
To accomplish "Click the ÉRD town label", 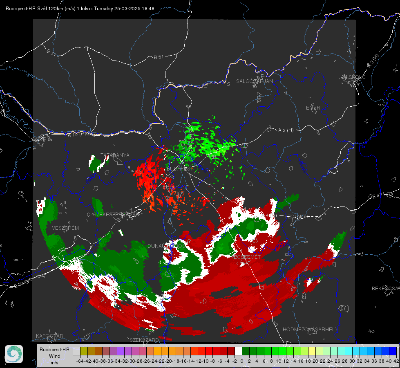I will 168,187.
